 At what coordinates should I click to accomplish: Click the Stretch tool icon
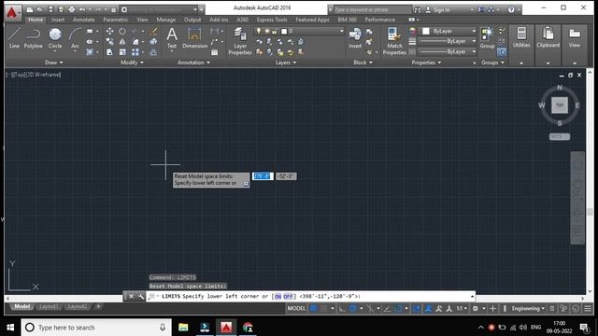[109, 52]
